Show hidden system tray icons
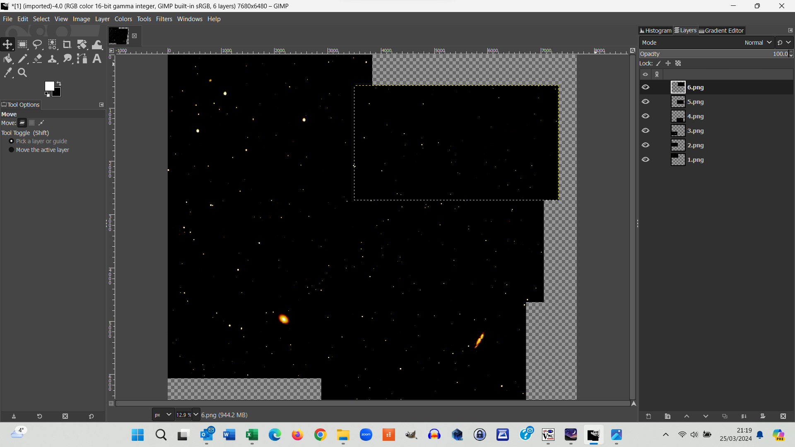The height and width of the screenshot is (447, 795). coord(665,435)
